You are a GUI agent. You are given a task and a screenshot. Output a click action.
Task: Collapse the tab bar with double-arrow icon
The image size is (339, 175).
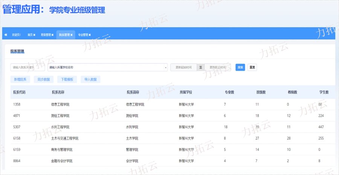(6, 35)
